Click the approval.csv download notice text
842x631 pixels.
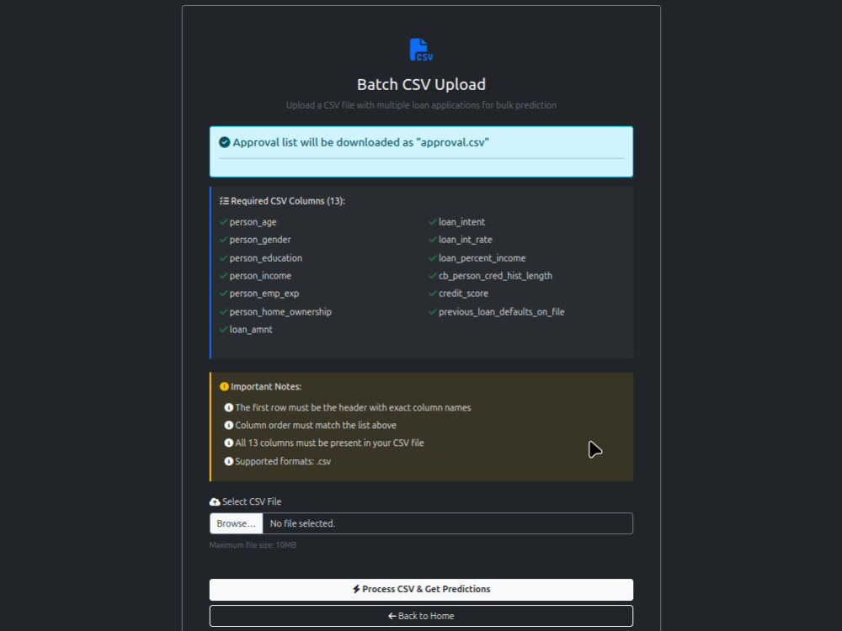click(361, 142)
